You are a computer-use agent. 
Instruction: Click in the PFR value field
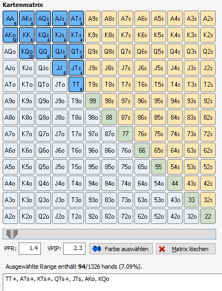point(30,248)
